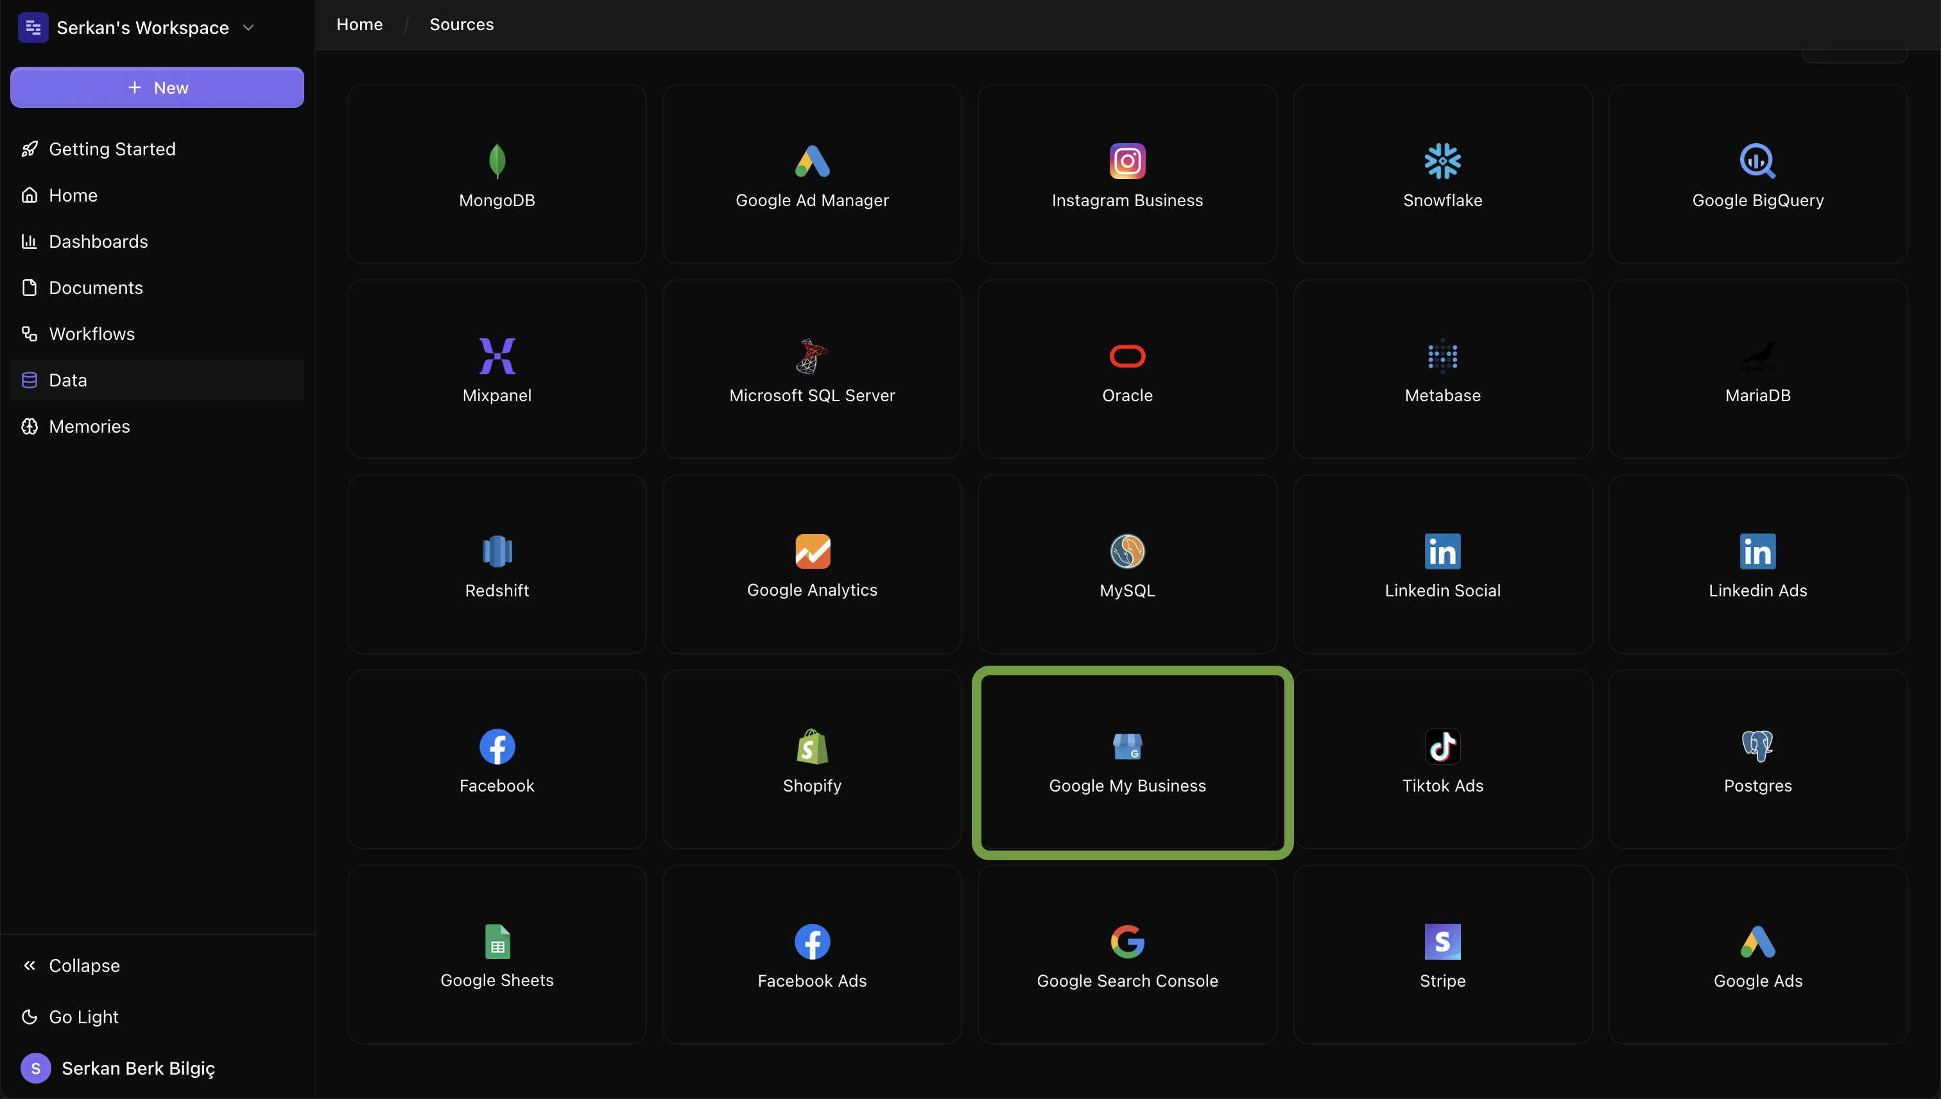Click the user avatar S circle

pos(35,1068)
